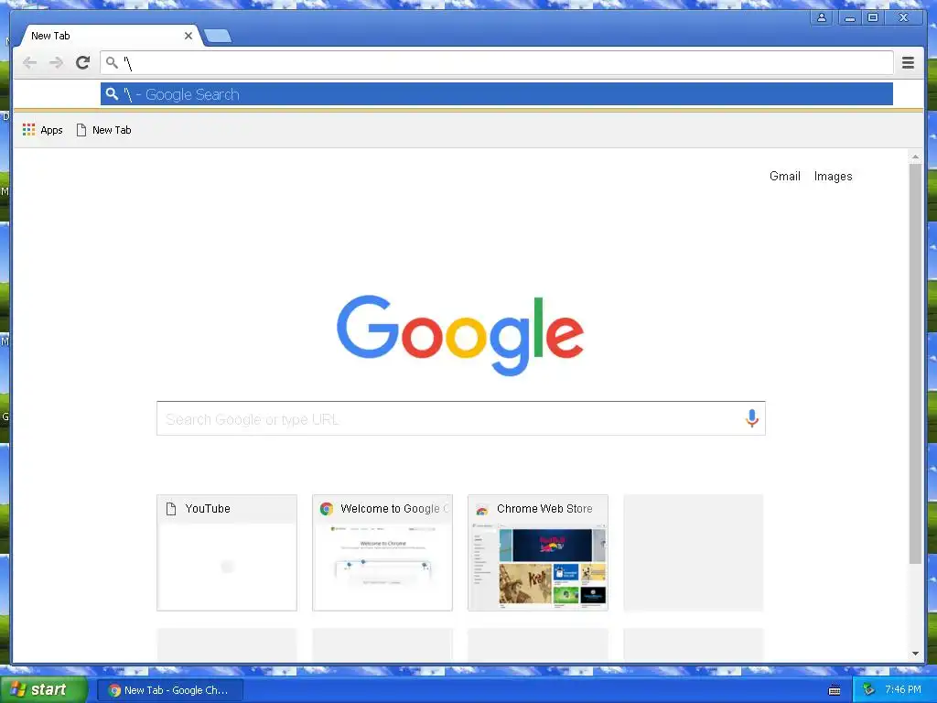Select the Google Chrome taskbar button
The height and width of the screenshot is (703, 937).
(x=170, y=690)
